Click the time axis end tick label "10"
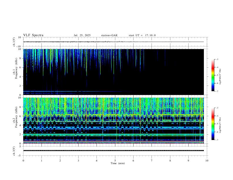233x180 pixels. tap(207, 161)
